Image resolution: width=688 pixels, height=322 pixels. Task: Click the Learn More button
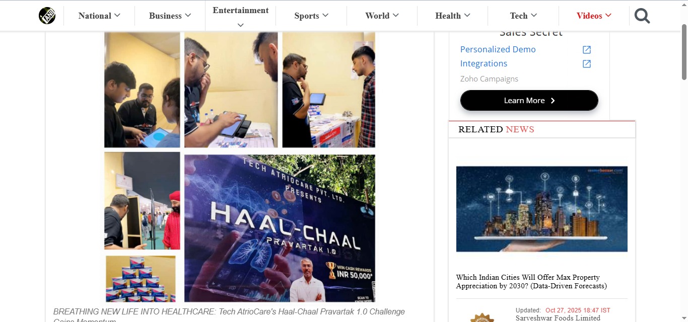pos(529,101)
